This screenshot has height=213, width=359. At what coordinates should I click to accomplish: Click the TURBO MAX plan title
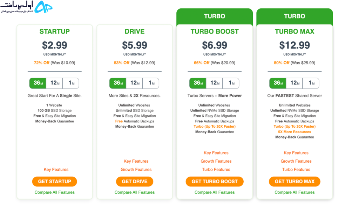click(x=294, y=31)
